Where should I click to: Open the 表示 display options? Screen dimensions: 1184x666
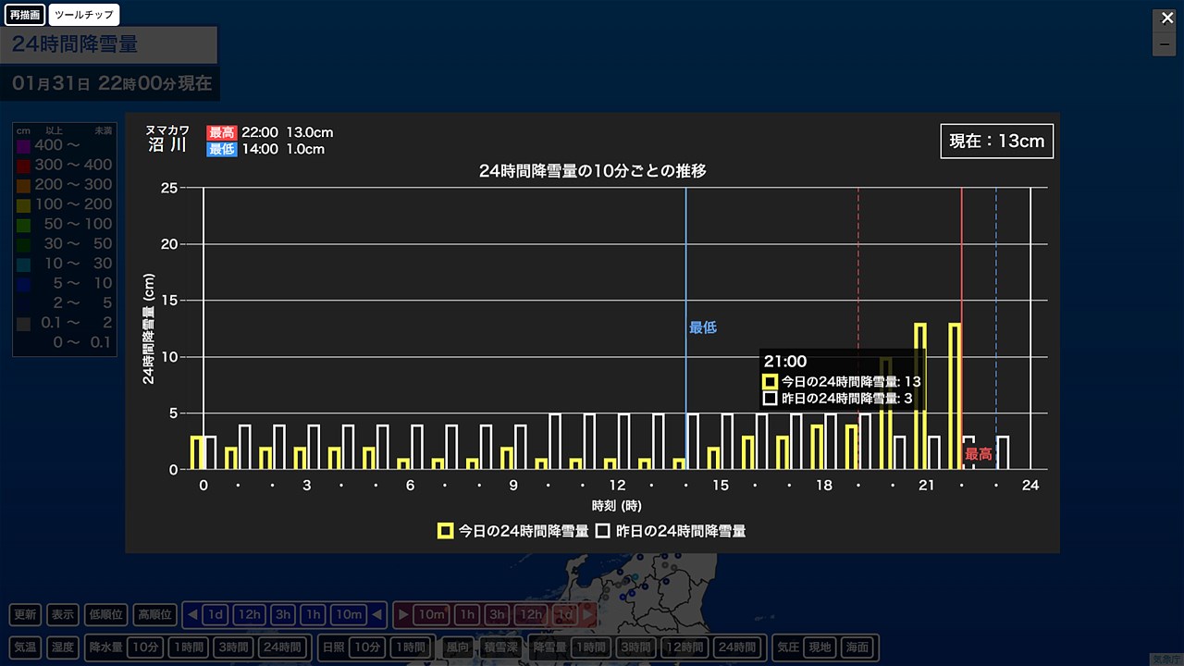click(63, 614)
